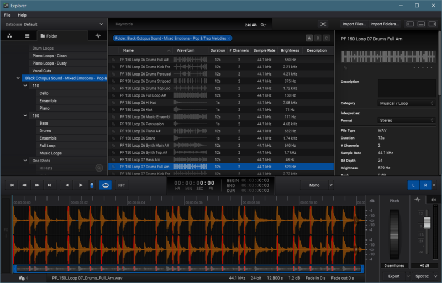Click the play reverse button

tap(67, 185)
